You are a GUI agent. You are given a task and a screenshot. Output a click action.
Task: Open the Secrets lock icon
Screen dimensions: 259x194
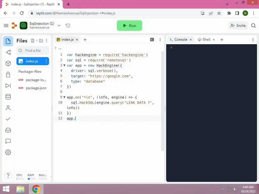tap(8, 75)
